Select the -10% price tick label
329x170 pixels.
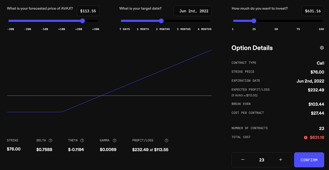point(44,29)
